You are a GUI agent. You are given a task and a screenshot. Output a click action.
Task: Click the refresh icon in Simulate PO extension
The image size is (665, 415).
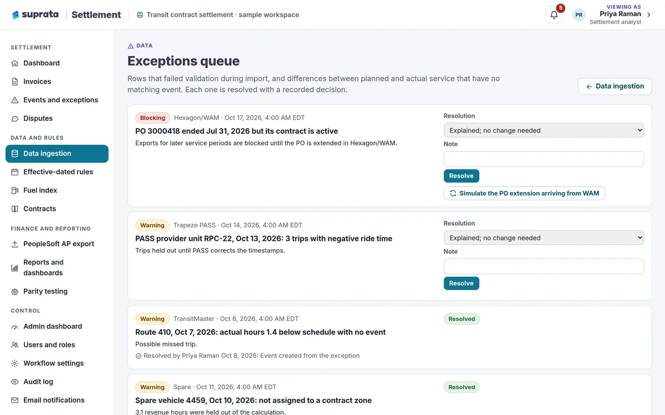[x=453, y=194]
